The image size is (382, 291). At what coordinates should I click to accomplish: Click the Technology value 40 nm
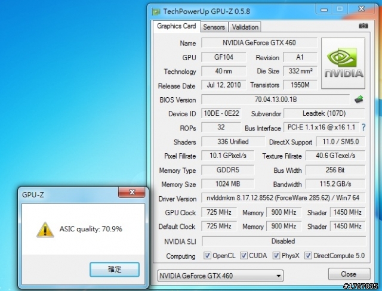coord(224,71)
